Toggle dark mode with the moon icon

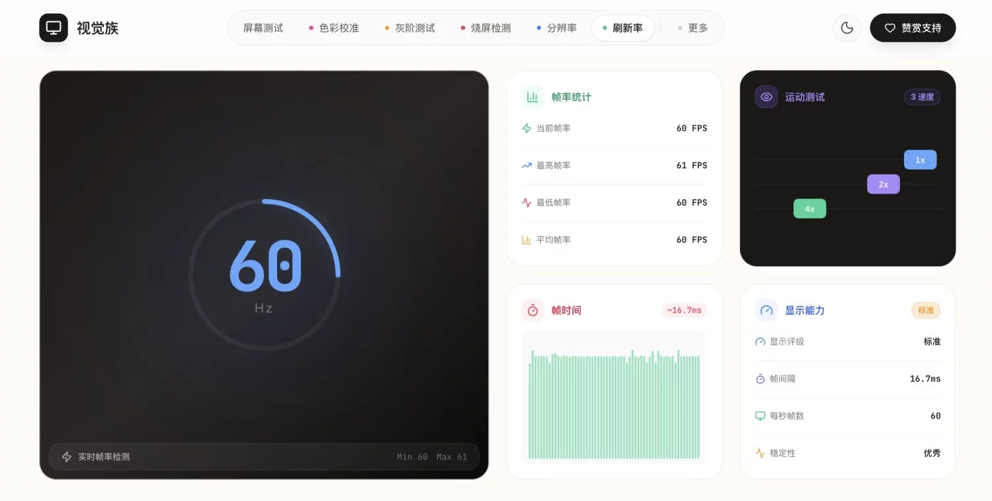pos(847,28)
